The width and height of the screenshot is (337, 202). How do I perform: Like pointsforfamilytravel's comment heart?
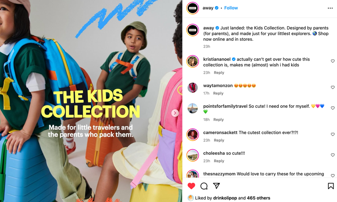[x=333, y=108]
